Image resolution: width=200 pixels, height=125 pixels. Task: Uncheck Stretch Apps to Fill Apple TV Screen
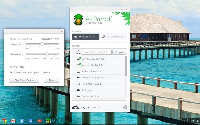click(11, 72)
